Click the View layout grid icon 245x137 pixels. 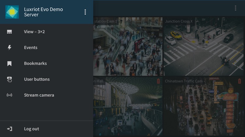tap(9, 32)
